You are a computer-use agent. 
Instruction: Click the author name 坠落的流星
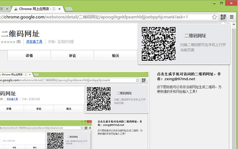click(66, 42)
